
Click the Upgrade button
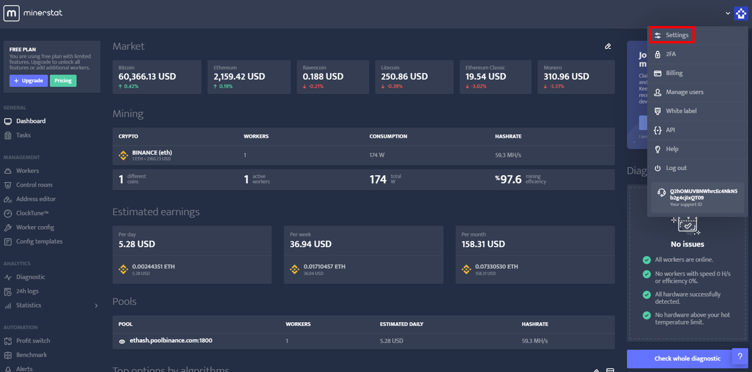28,80
